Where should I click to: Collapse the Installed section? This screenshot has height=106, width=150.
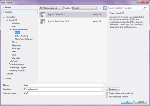3,12
